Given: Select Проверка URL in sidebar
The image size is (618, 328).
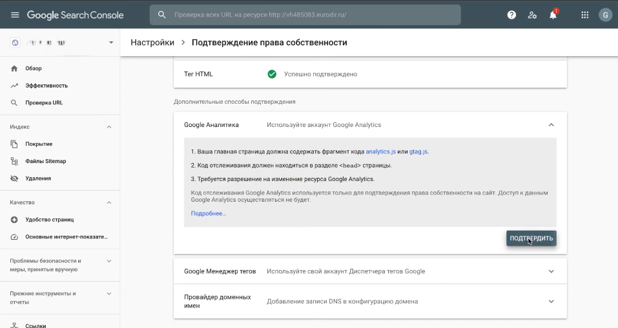Looking at the screenshot, I should pyautogui.click(x=44, y=102).
